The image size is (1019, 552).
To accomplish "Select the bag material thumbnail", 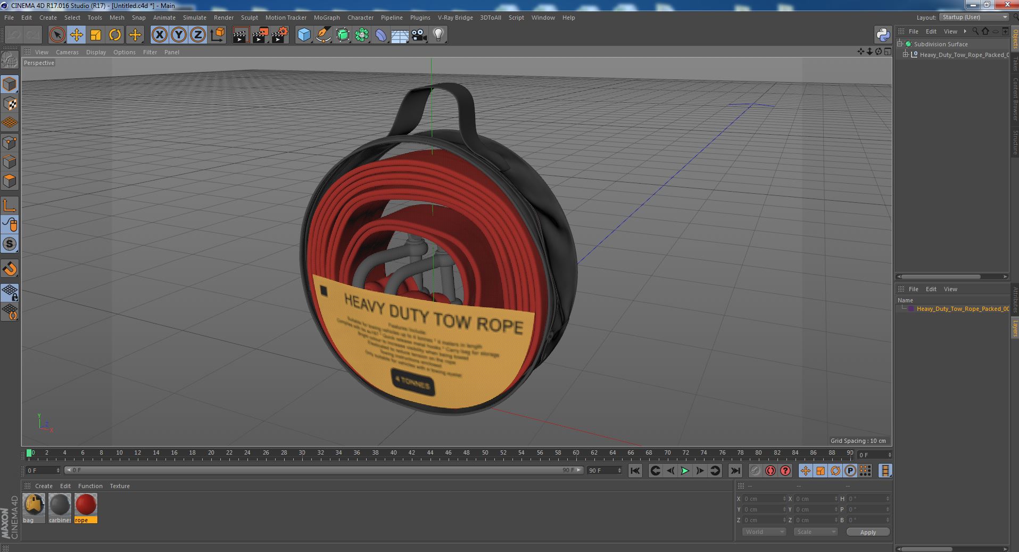I will pos(34,505).
